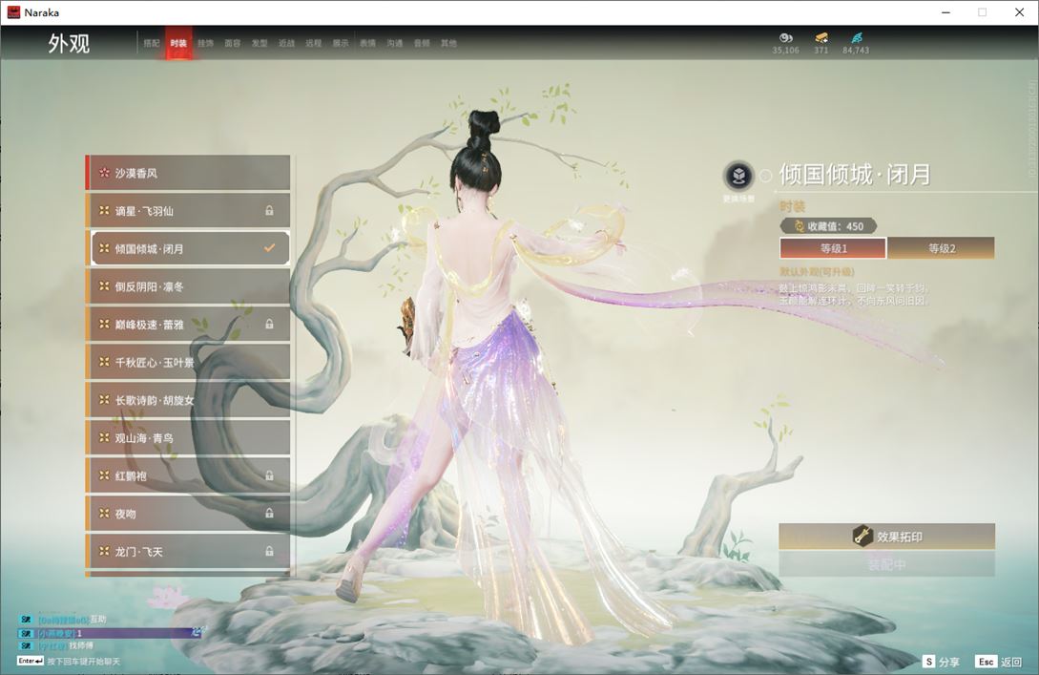Click the lock icon on 谪星·飞羽仙
This screenshot has width=1039, height=675.
pyautogui.click(x=269, y=211)
